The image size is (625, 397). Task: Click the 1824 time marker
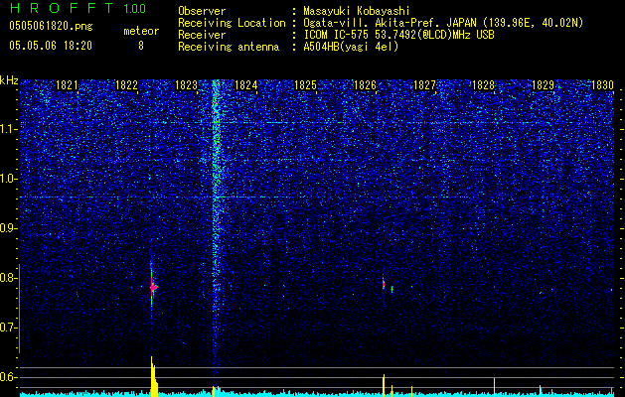coord(245,85)
